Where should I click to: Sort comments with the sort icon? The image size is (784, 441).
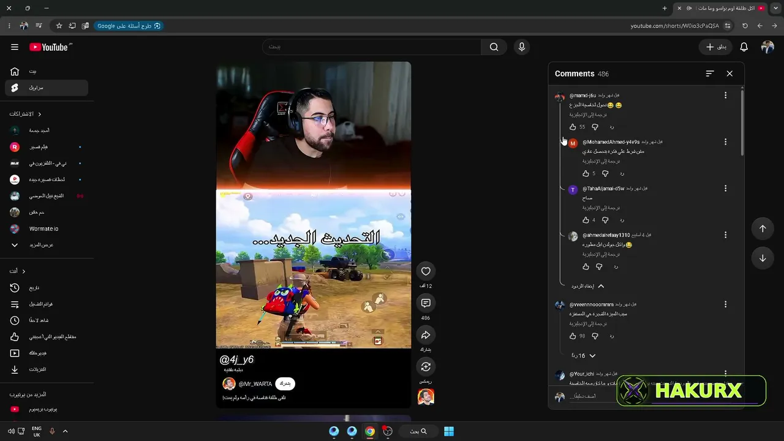pyautogui.click(x=710, y=73)
